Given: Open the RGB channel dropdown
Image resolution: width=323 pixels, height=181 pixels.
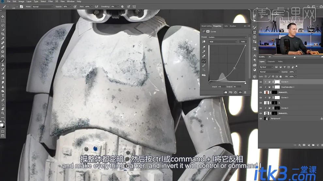Looking at the screenshot, I should [223, 42].
